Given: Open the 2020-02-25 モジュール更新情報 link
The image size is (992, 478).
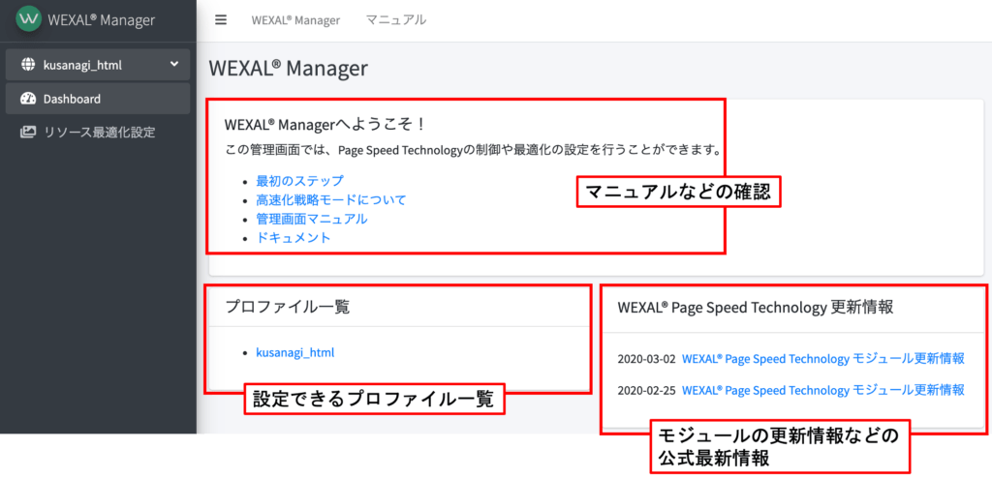Looking at the screenshot, I should 822,390.
